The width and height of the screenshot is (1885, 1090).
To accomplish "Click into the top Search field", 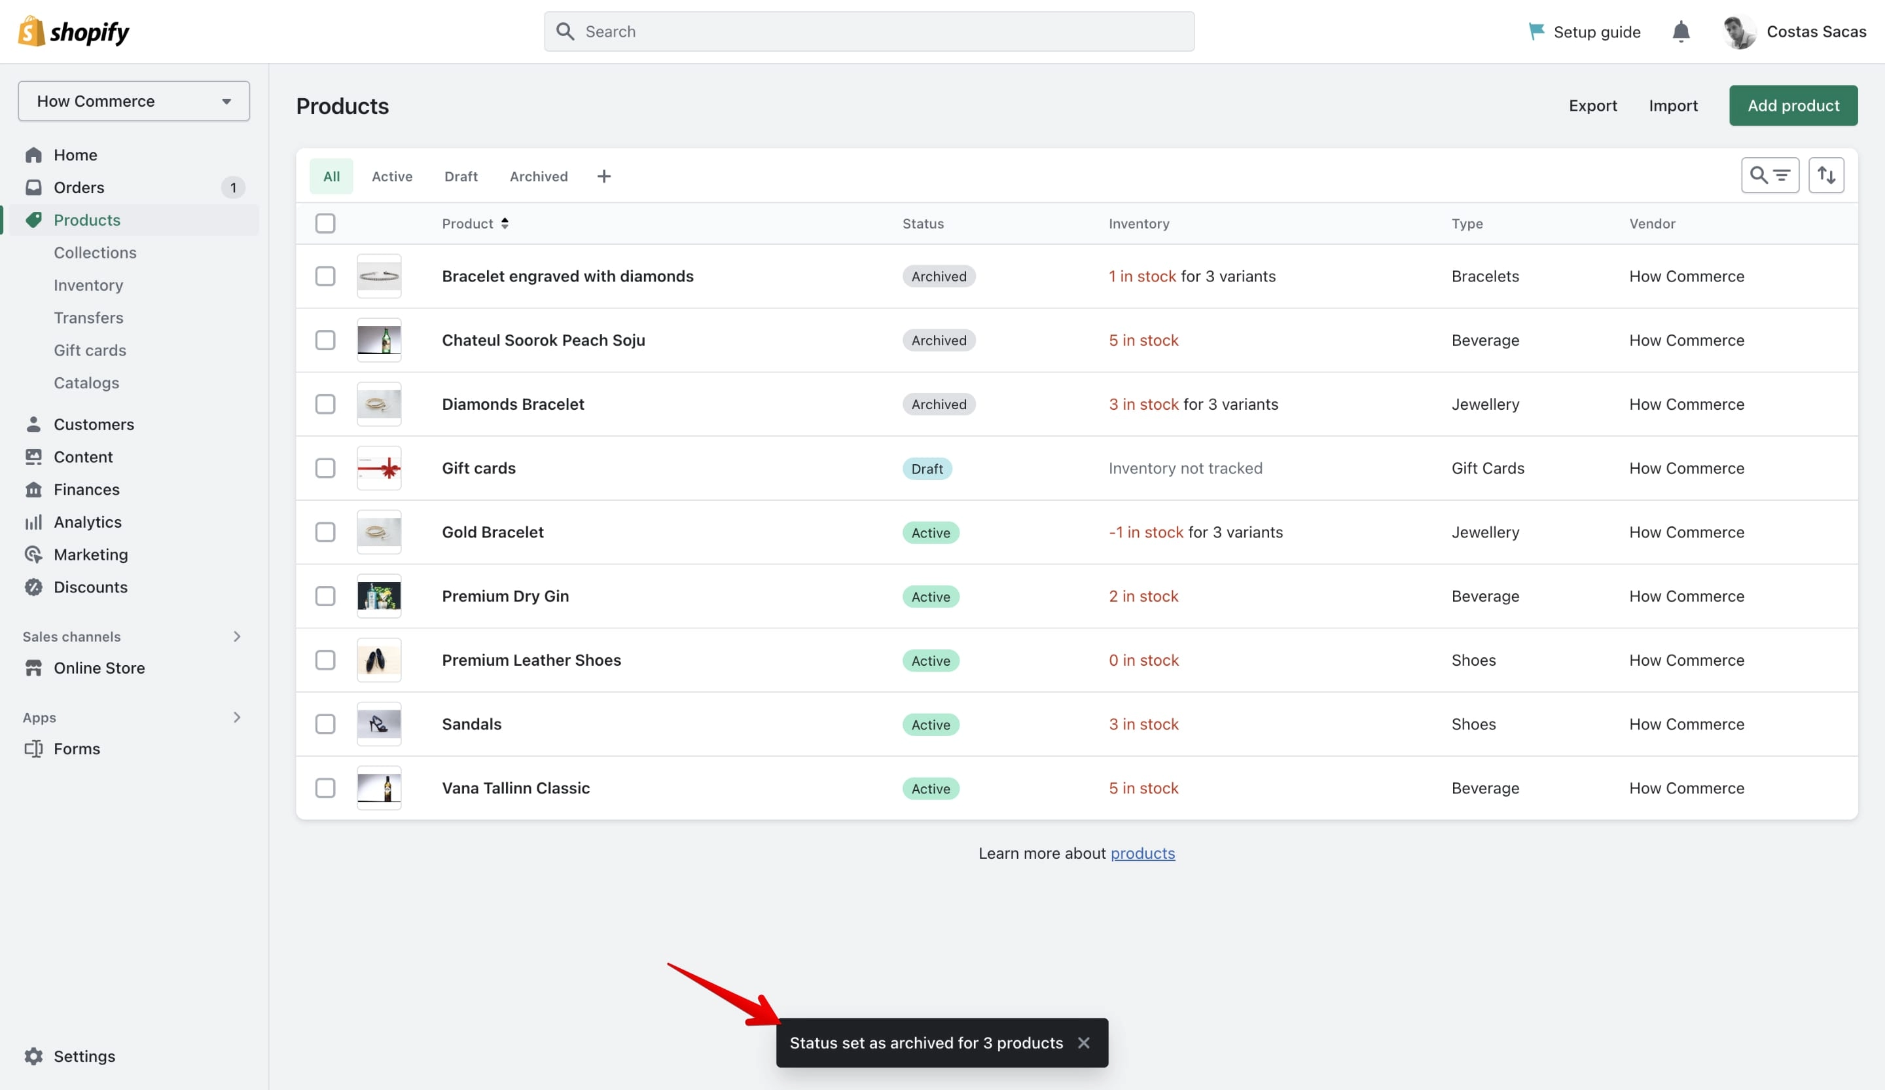I will click(x=869, y=31).
